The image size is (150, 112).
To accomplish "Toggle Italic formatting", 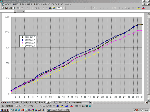I will [x=97, y=8].
